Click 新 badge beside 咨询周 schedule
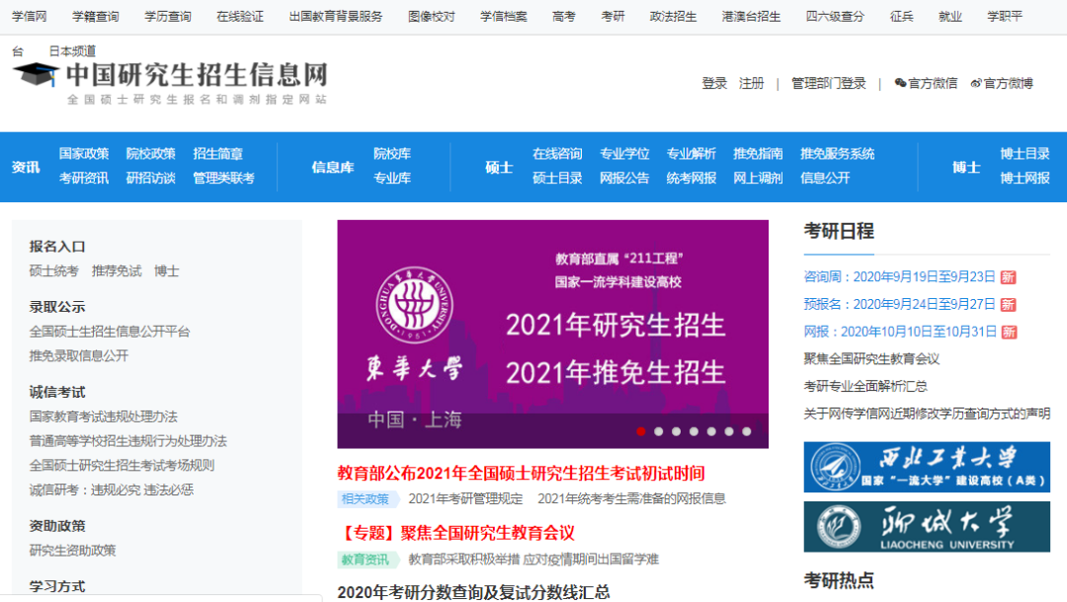This screenshot has width=1067, height=602. [x=1009, y=277]
